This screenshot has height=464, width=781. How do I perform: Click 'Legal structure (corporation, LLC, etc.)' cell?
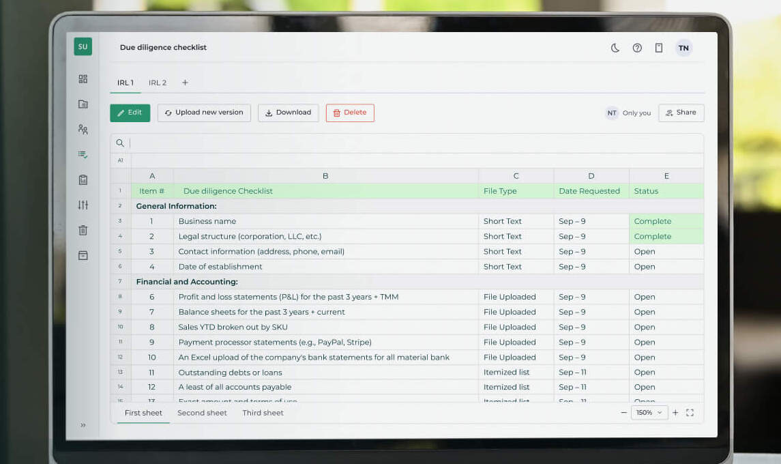(326, 236)
